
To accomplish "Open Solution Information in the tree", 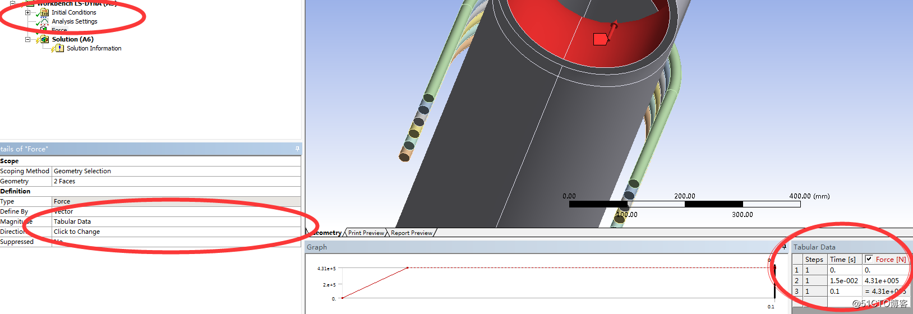I will coord(94,48).
